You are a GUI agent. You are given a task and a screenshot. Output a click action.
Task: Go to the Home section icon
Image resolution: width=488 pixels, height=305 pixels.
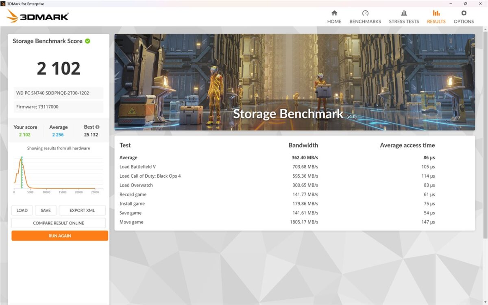tap(334, 13)
